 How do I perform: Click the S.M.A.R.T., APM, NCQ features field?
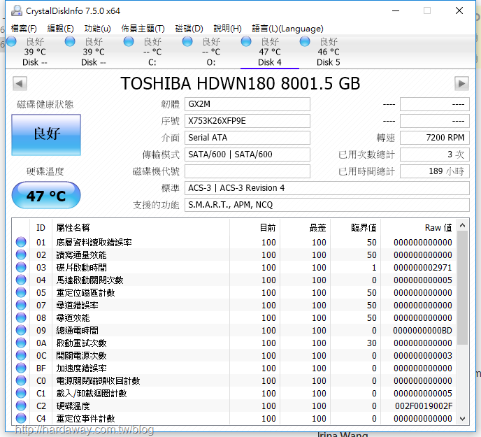click(327, 205)
